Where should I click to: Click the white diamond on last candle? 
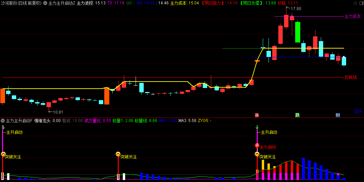click(x=344, y=57)
